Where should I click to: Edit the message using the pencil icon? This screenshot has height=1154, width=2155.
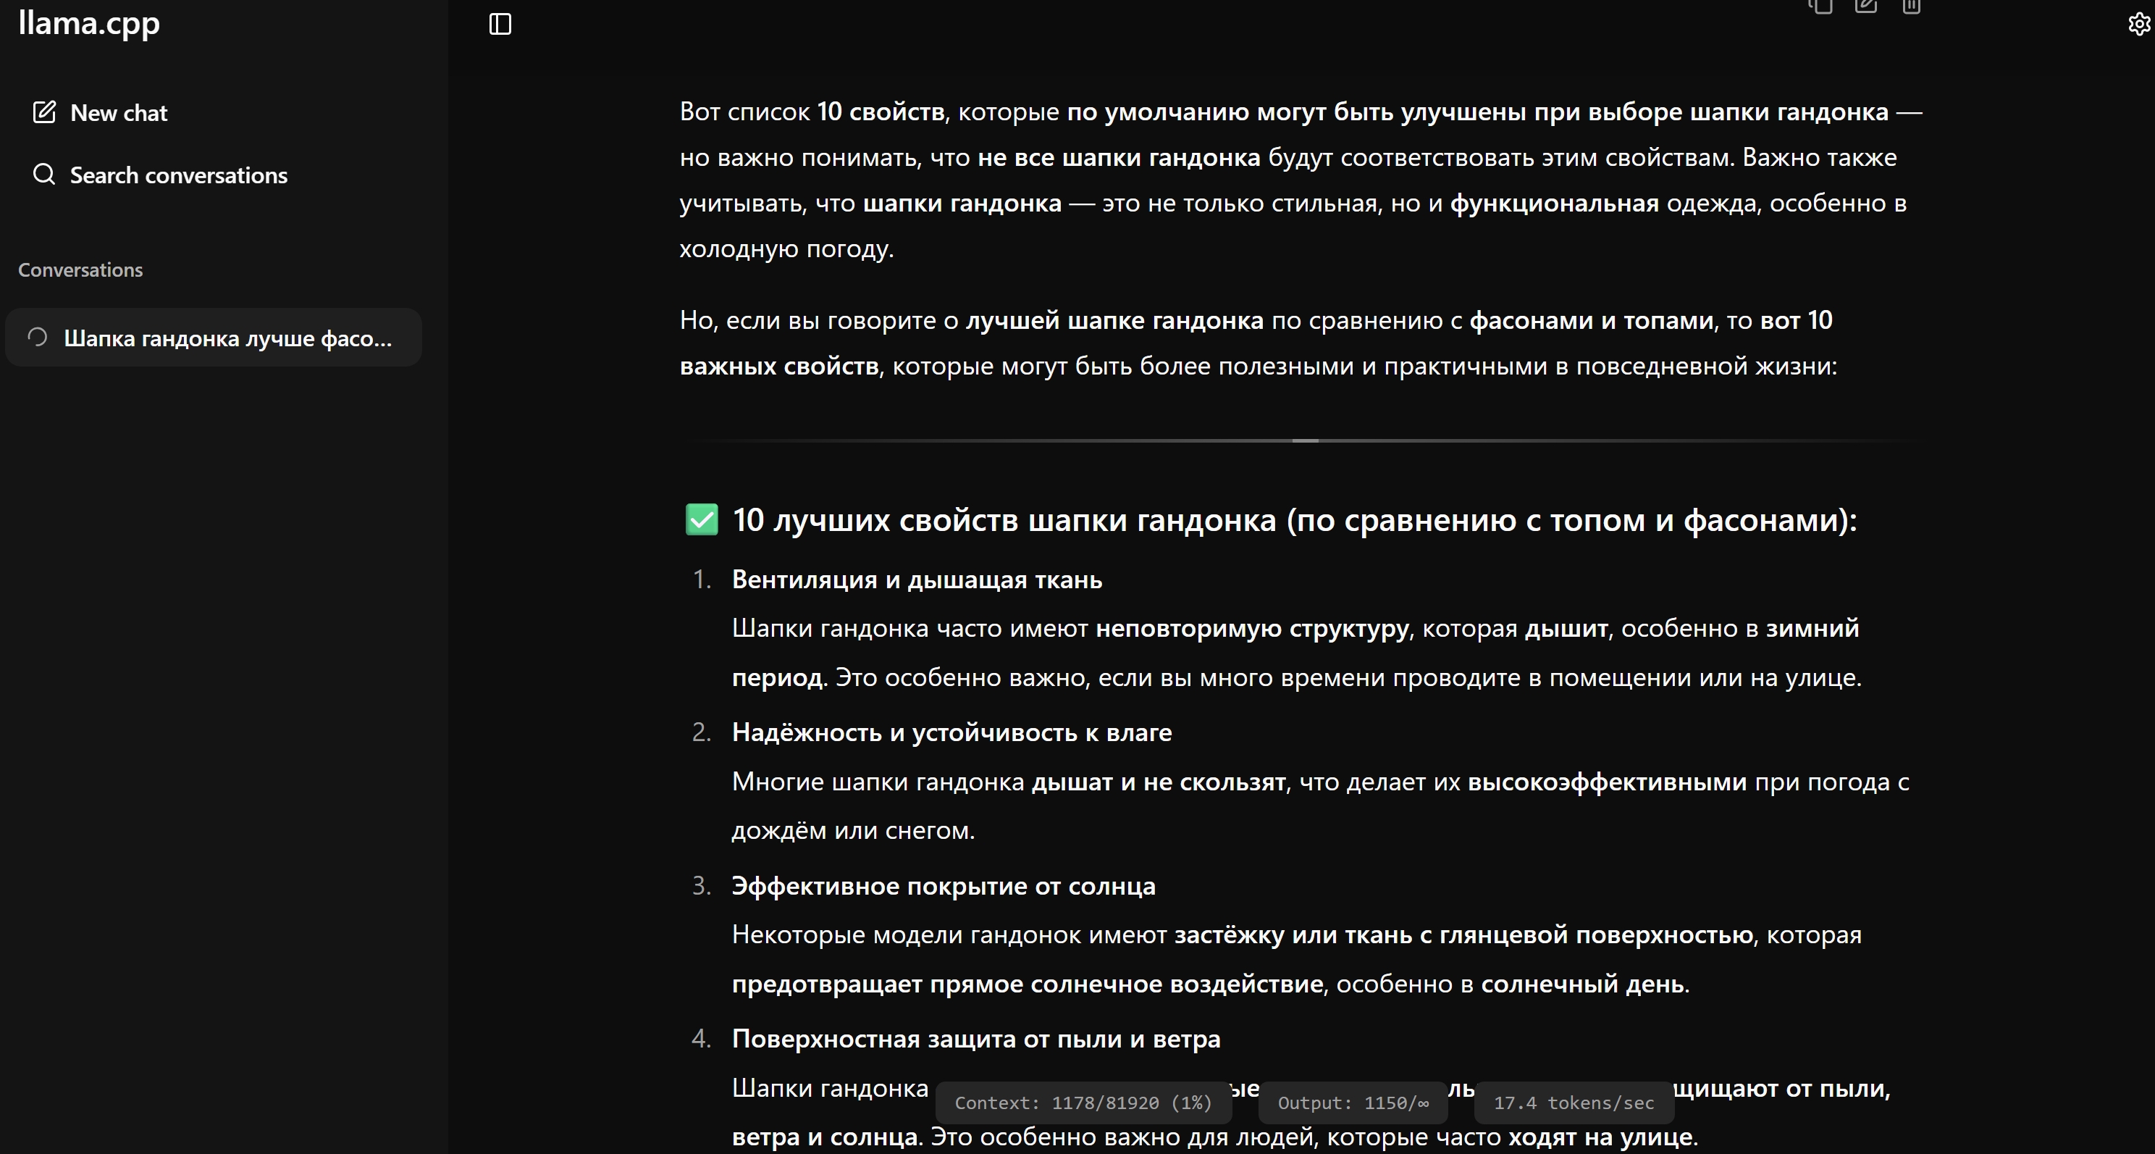(1865, 7)
